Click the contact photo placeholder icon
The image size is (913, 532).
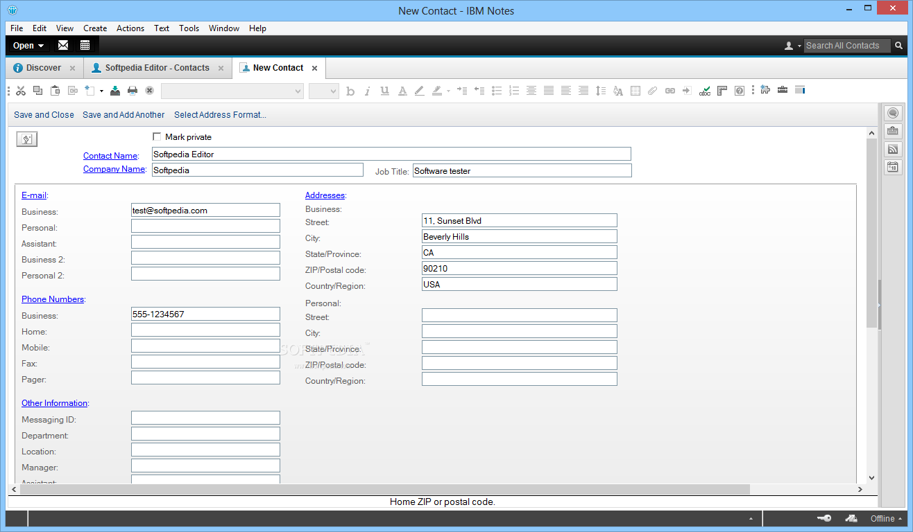pyautogui.click(x=27, y=139)
